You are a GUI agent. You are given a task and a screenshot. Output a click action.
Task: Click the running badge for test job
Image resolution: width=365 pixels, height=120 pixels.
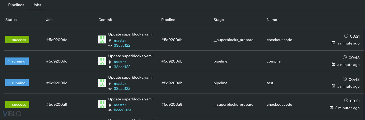tap(17, 83)
